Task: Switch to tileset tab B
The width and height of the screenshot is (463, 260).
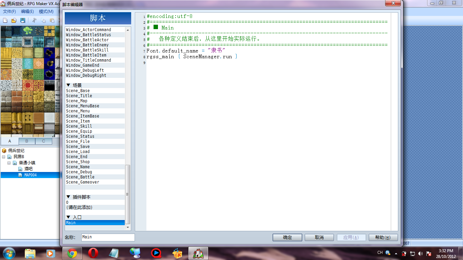Action: pos(27,141)
